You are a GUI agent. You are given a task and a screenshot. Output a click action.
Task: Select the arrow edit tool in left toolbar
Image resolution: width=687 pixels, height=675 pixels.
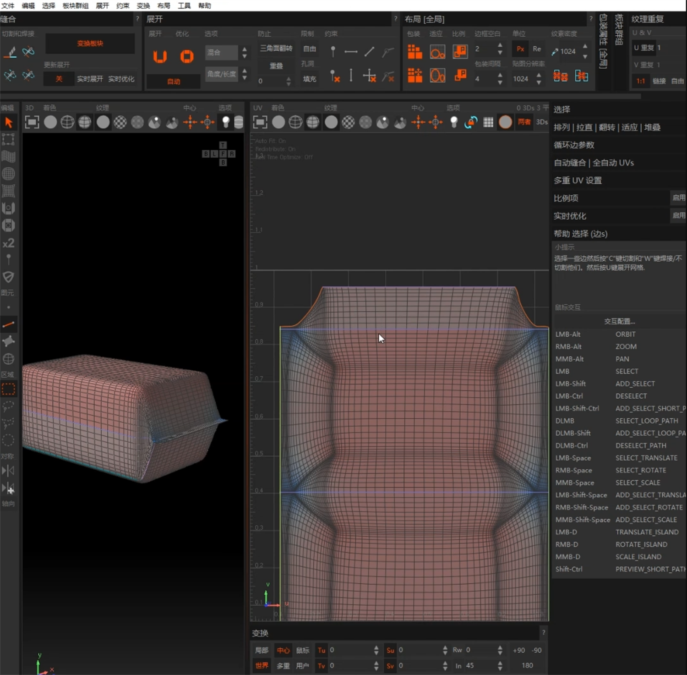(8, 122)
